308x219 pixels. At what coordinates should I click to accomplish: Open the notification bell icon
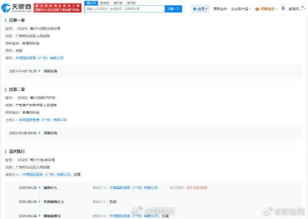click(283, 8)
